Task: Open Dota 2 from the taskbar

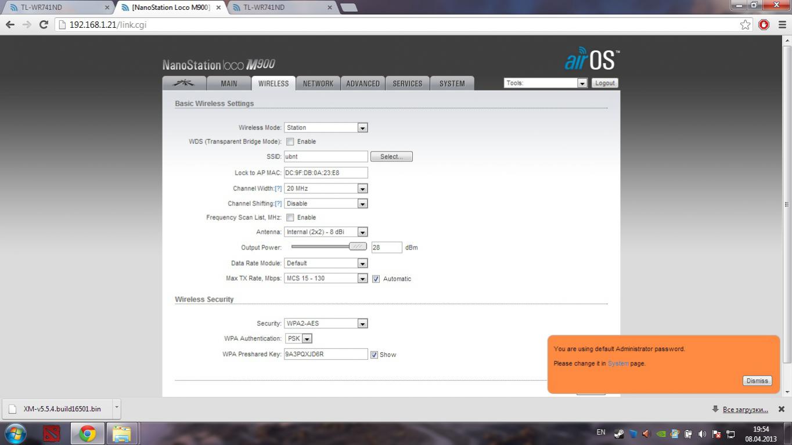Action: [x=52, y=433]
